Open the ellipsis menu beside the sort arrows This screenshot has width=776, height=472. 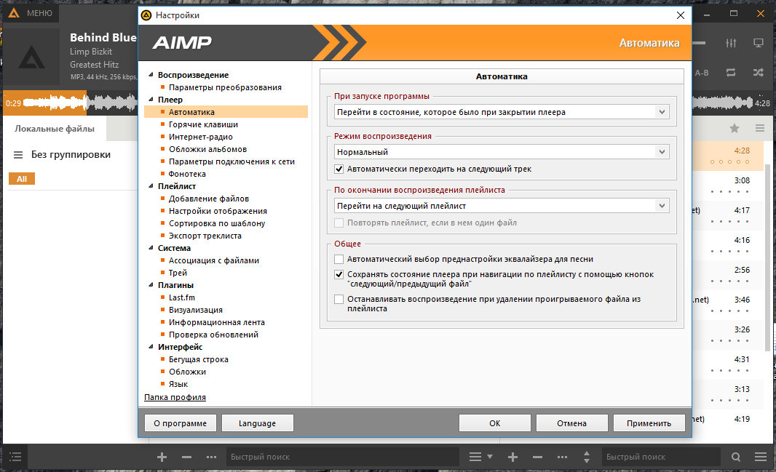click(x=562, y=457)
